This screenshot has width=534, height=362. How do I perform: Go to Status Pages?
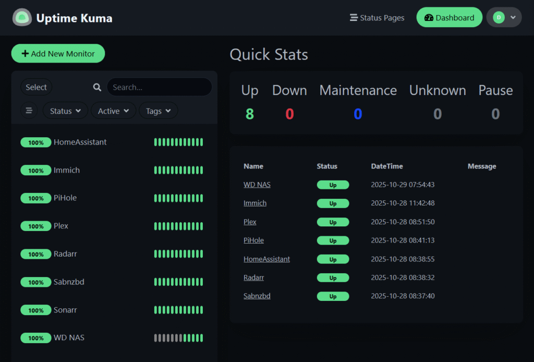377,18
